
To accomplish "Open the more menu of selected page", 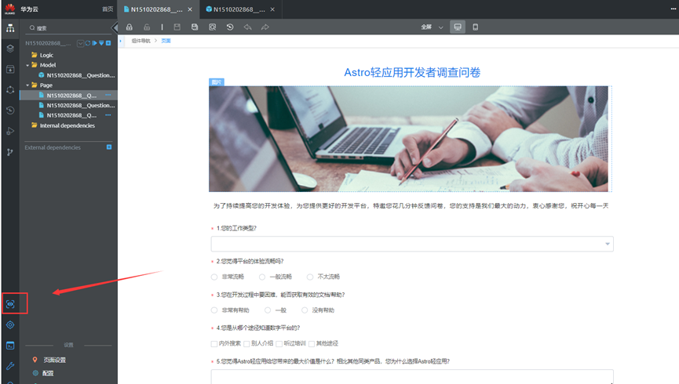I will point(108,95).
